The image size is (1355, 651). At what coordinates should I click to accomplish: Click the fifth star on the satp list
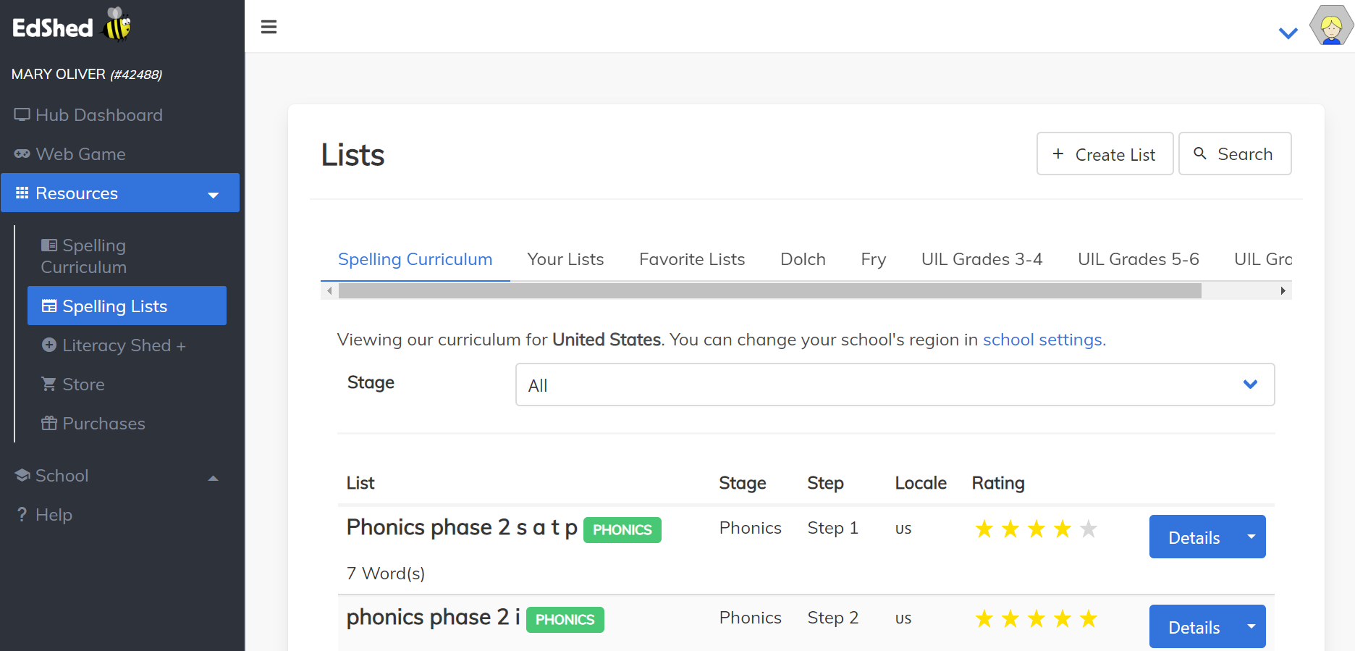pyautogui.click(x=1088, y=529)
